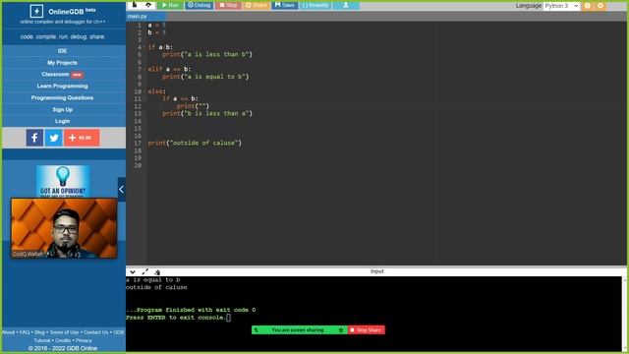629x354 pixels.
Task: Click the download icon in toolbar
Action: pyautogui.click(x=346, y=5)
